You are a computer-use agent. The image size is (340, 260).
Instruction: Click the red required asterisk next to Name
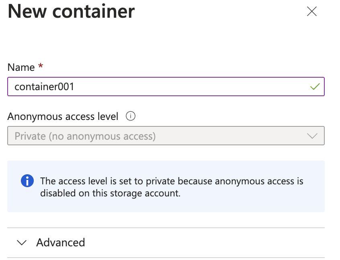41,66
